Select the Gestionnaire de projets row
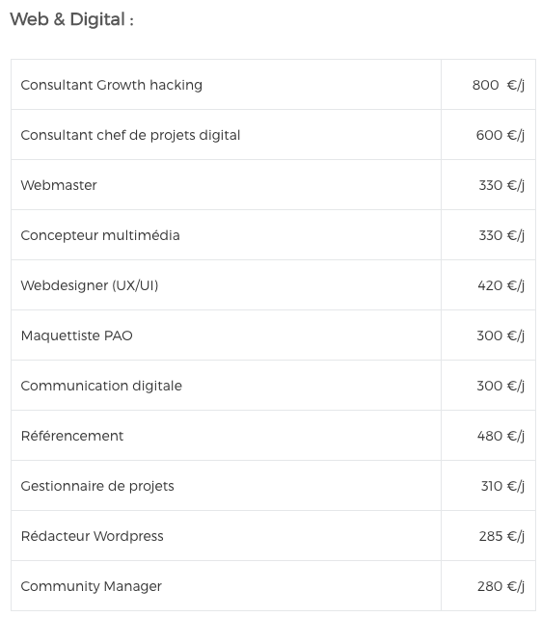Viewport: 541px width, 617px height. tap(273, 486)
